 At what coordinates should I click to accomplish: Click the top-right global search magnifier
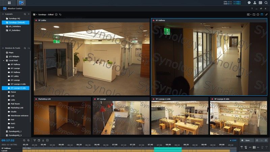click(266, 3)
